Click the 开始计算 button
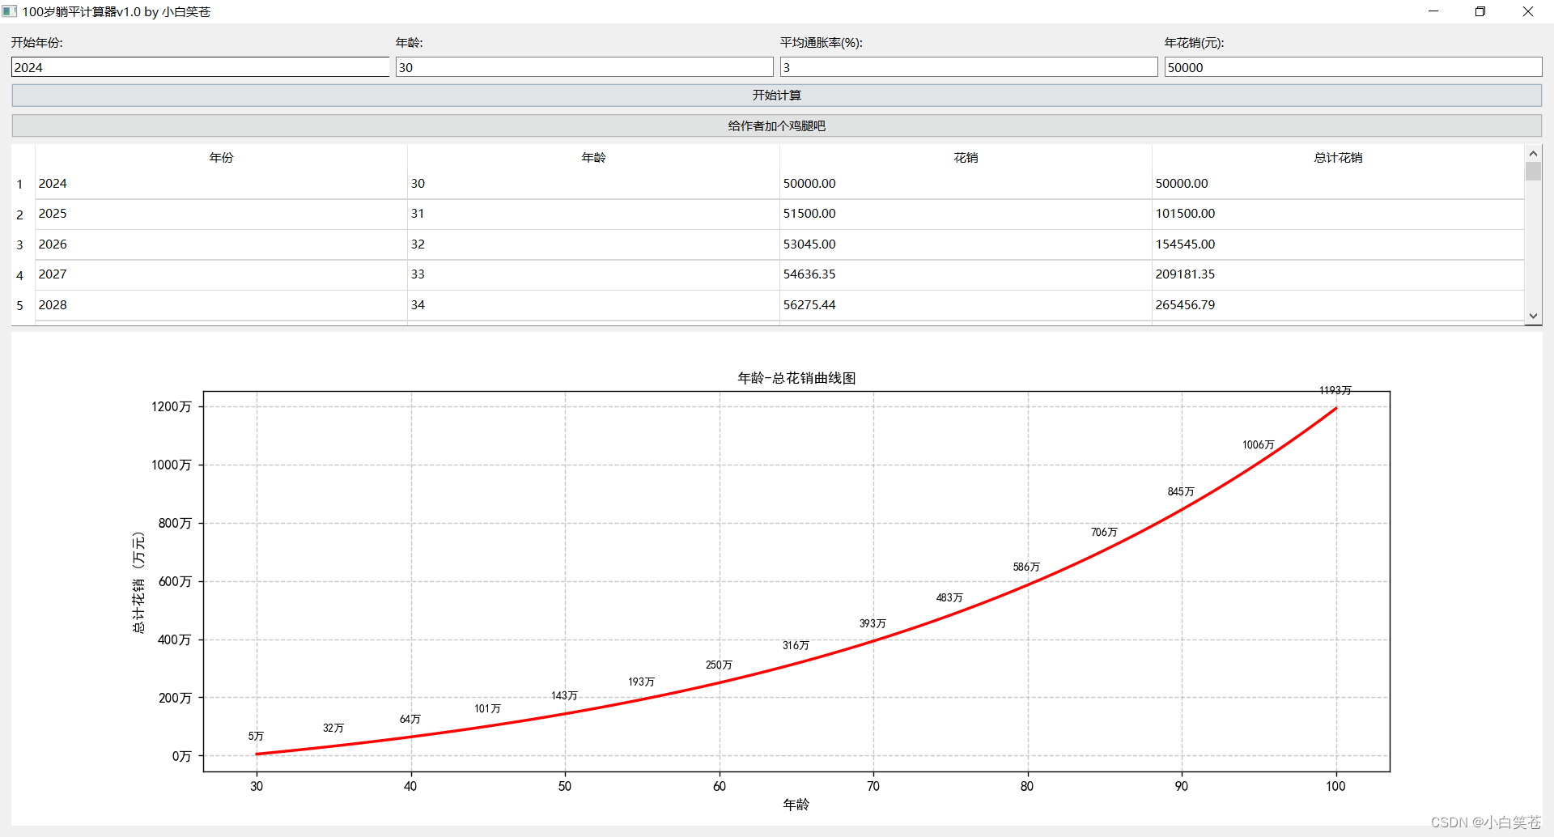Screen dimensions: 1554x837 [777, 96]
